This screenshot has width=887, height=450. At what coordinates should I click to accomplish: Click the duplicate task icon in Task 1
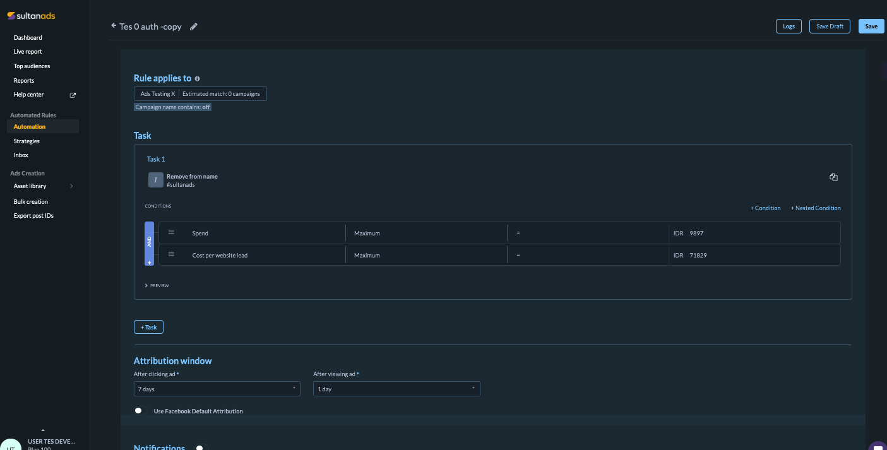pyautogui.click(x=833, y=177)
